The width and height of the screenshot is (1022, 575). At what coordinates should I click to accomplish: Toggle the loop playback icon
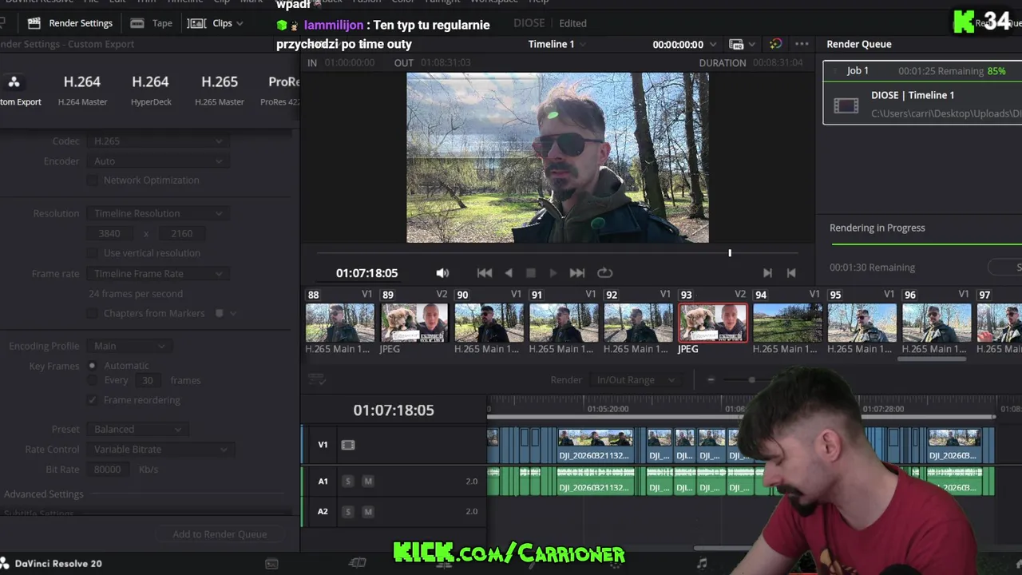click(604, 273)
